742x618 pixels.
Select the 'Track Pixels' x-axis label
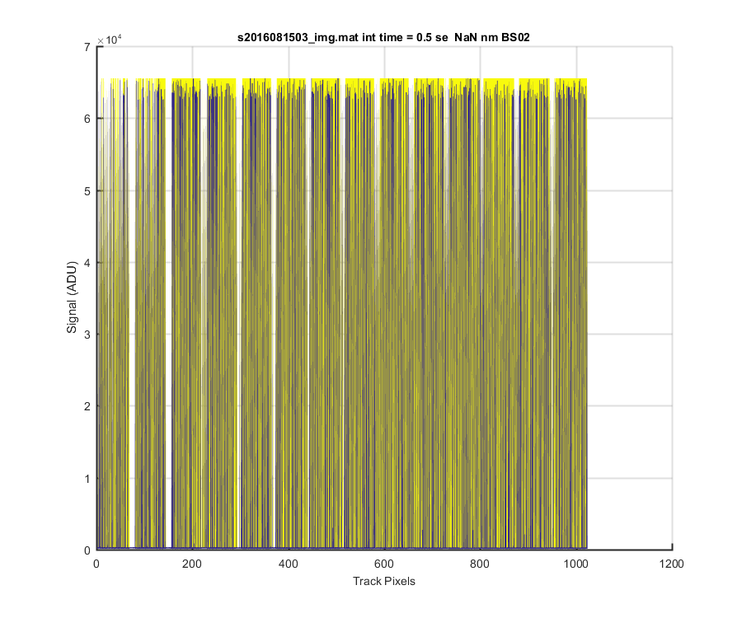[383, 581]
